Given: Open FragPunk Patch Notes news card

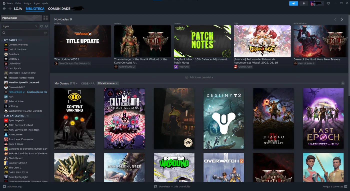Looking at the screenshot, I should pos(202,41).
